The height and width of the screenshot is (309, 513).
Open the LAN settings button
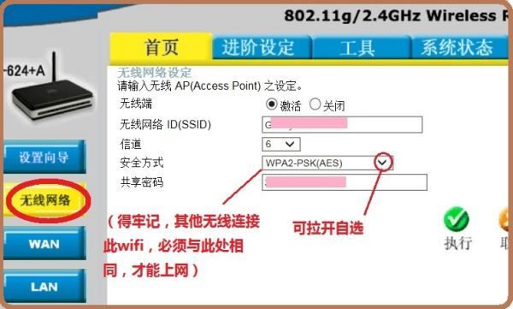pos(44,287)
